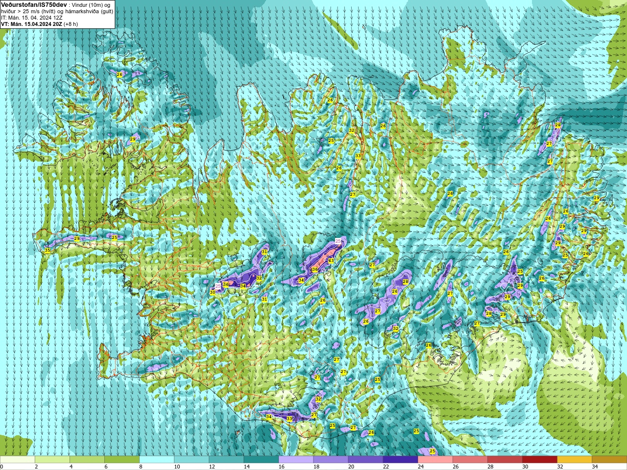Pick the 4–6 m/s green legend swatch

(x=87, y=459)
